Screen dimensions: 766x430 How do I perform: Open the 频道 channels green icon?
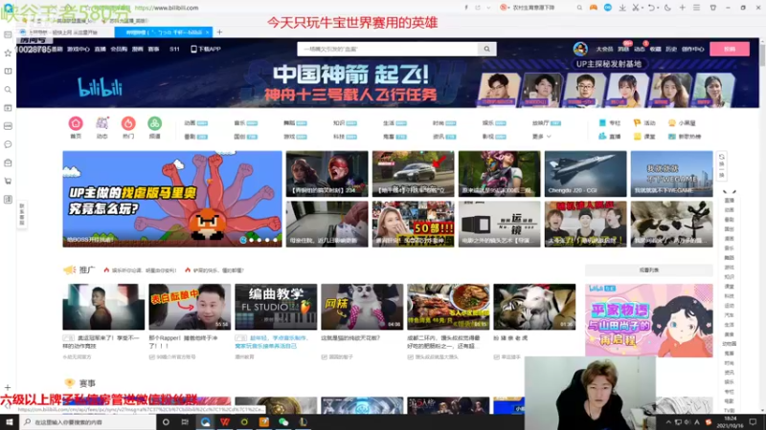pos(154,123)
